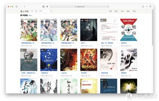
Task: Click the 黑猫的魔纹修复士 07 title link
Action: point(68,43)
